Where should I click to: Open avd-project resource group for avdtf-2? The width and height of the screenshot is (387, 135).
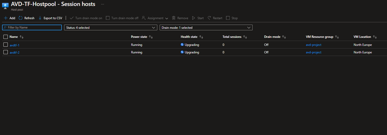[x=314, y=52]
